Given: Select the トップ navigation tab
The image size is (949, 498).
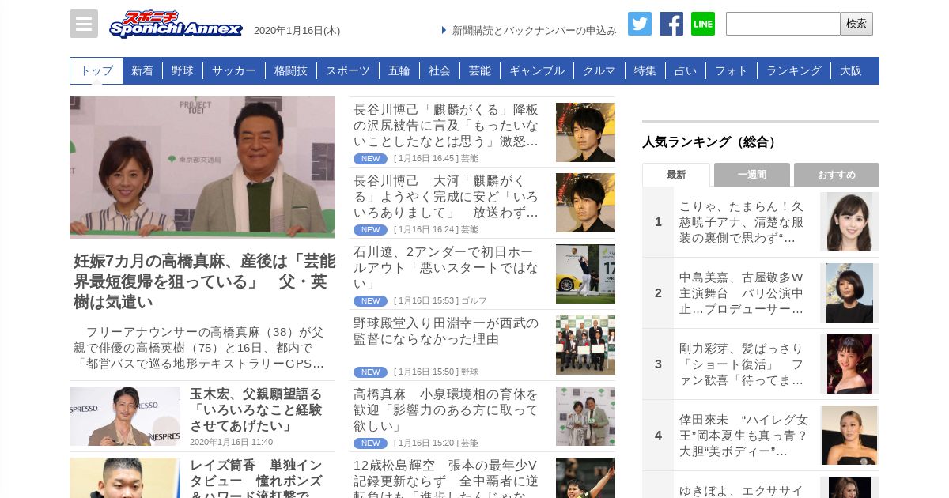Looking at the screenshot, I should point(96,70).
